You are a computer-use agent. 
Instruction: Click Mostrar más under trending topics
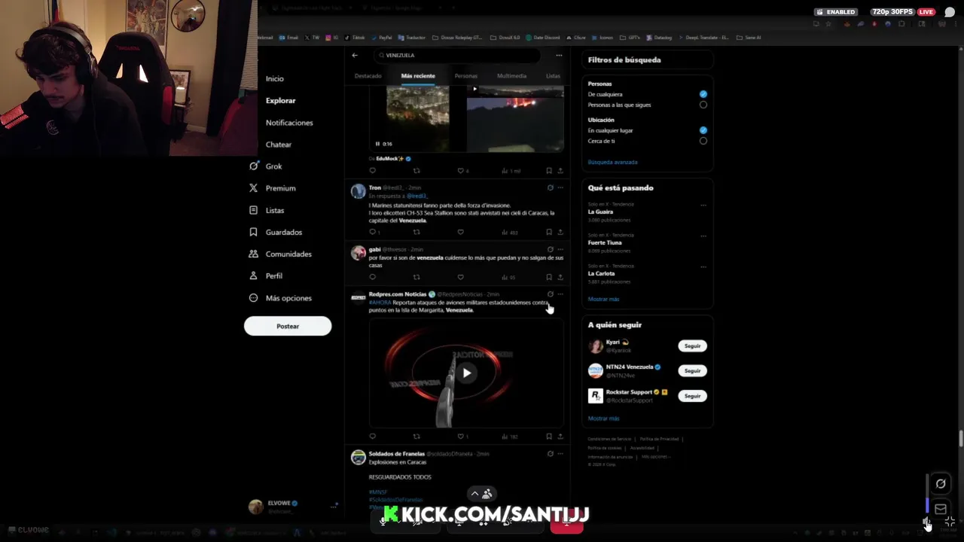[603, 299]
